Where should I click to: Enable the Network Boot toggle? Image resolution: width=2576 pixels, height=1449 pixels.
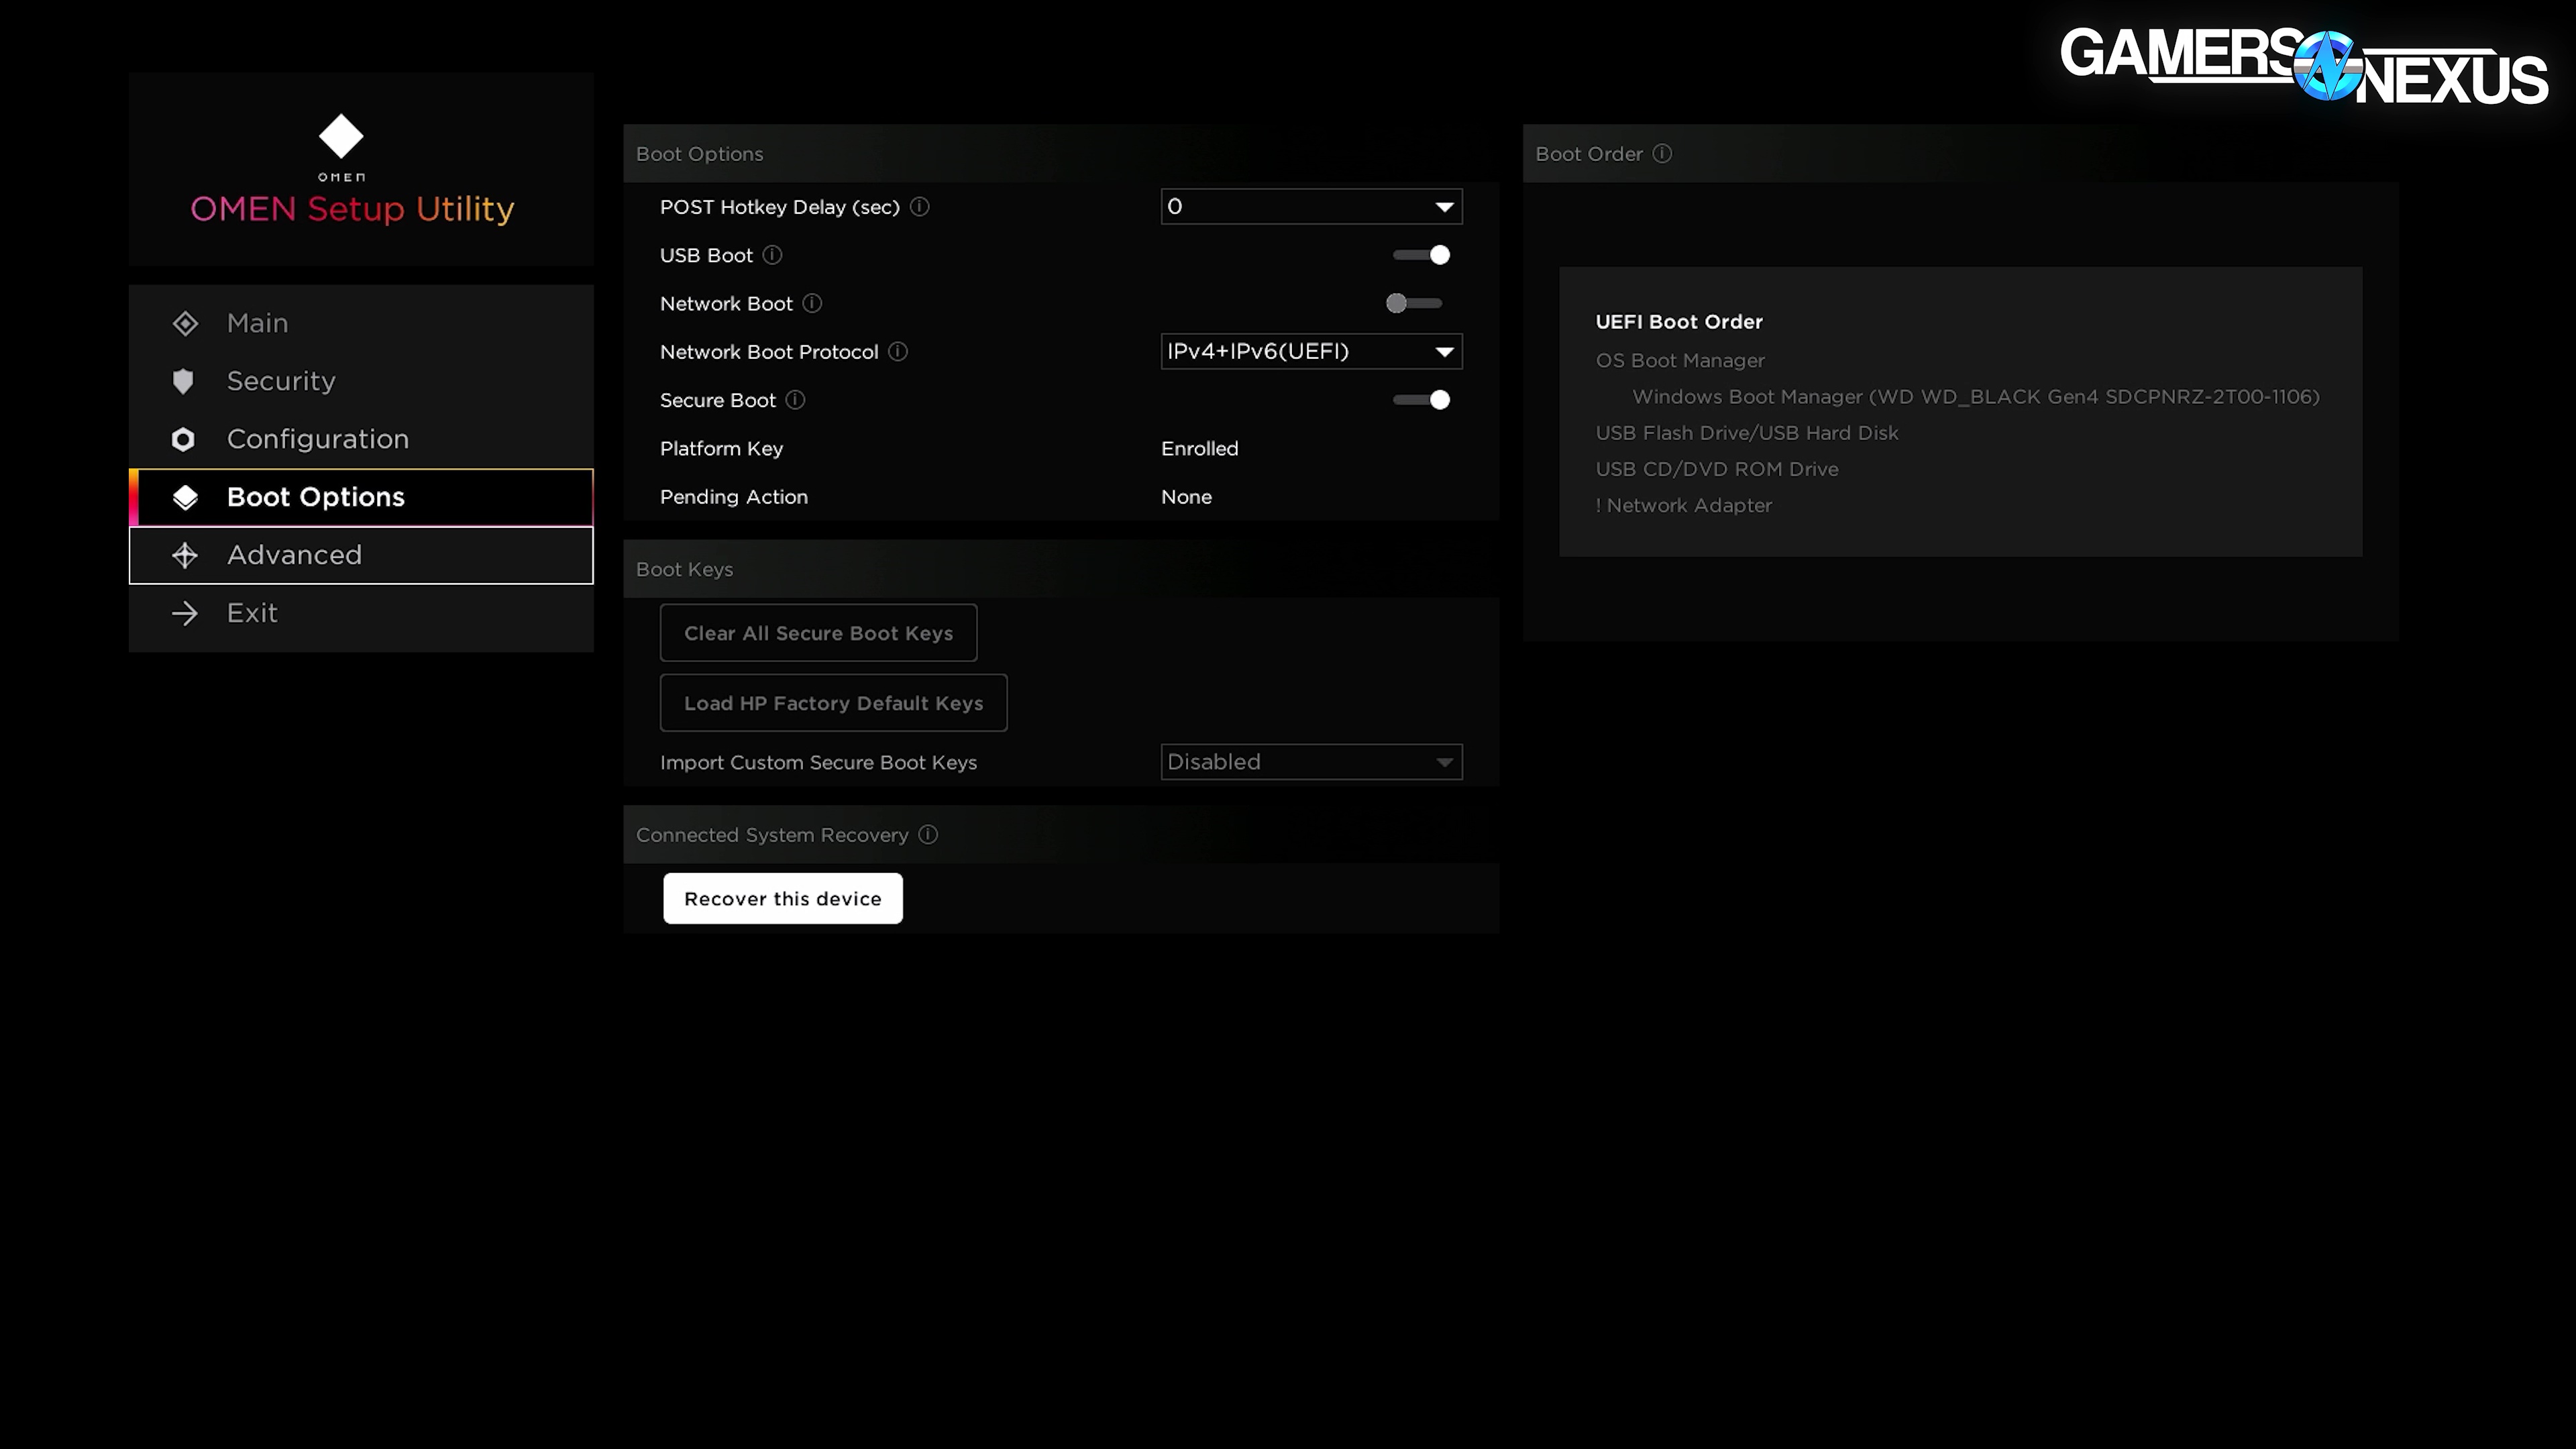(x=1414, y=303)
